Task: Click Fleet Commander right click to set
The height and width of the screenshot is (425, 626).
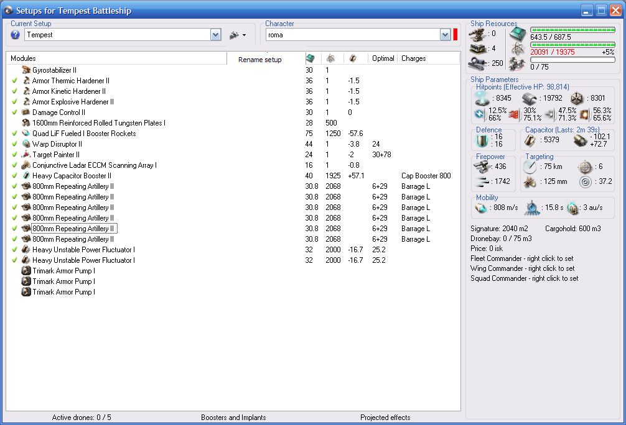Action: (522, 258)
